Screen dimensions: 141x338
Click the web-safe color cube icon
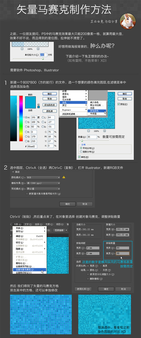[x=39, y=104]
